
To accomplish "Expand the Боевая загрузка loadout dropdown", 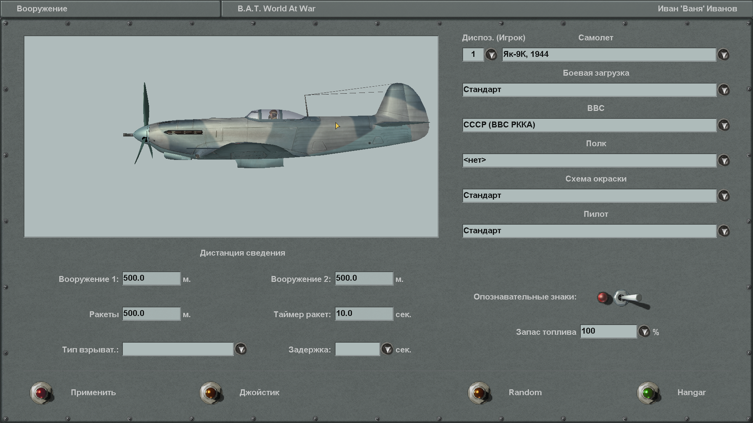I will [724, 90].
